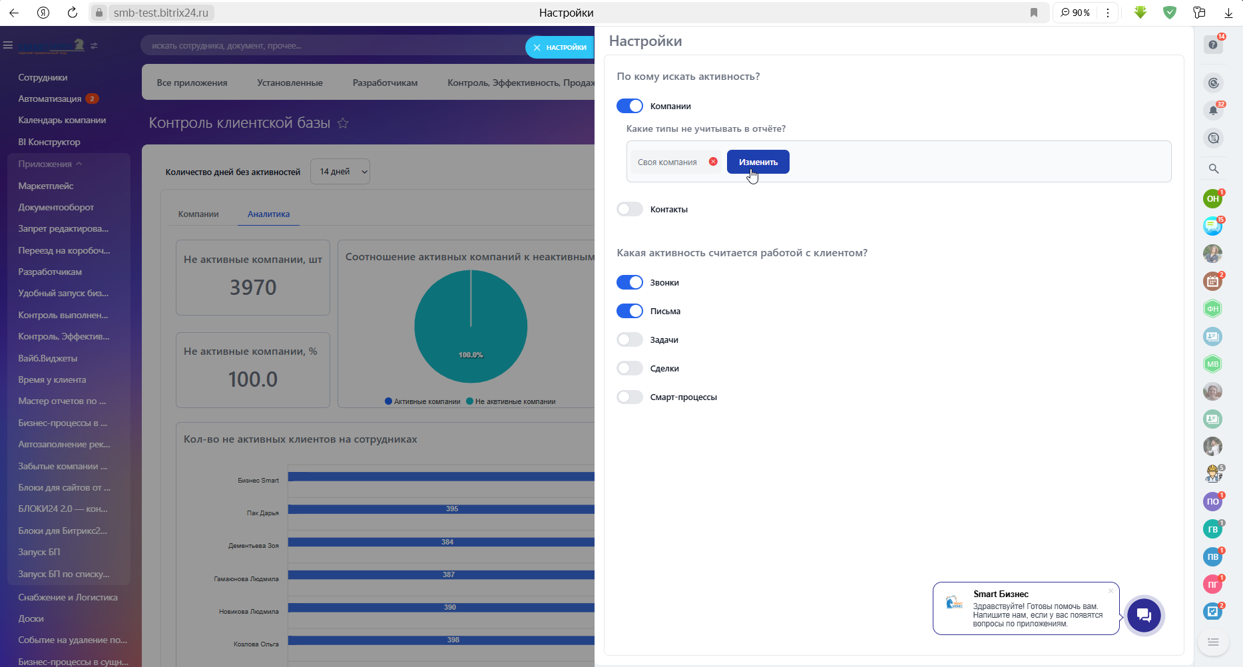Turn off the Звонки toggle
The width and height of the screenshot is (1243, 667).
click(x=629, y=282)
